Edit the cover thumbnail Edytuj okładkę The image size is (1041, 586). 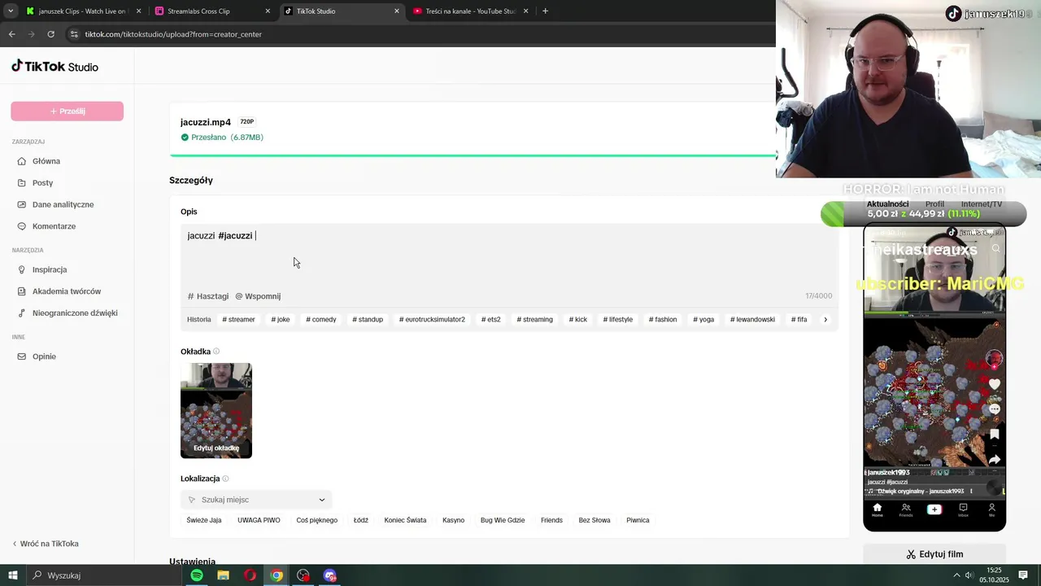click(216, 448)
